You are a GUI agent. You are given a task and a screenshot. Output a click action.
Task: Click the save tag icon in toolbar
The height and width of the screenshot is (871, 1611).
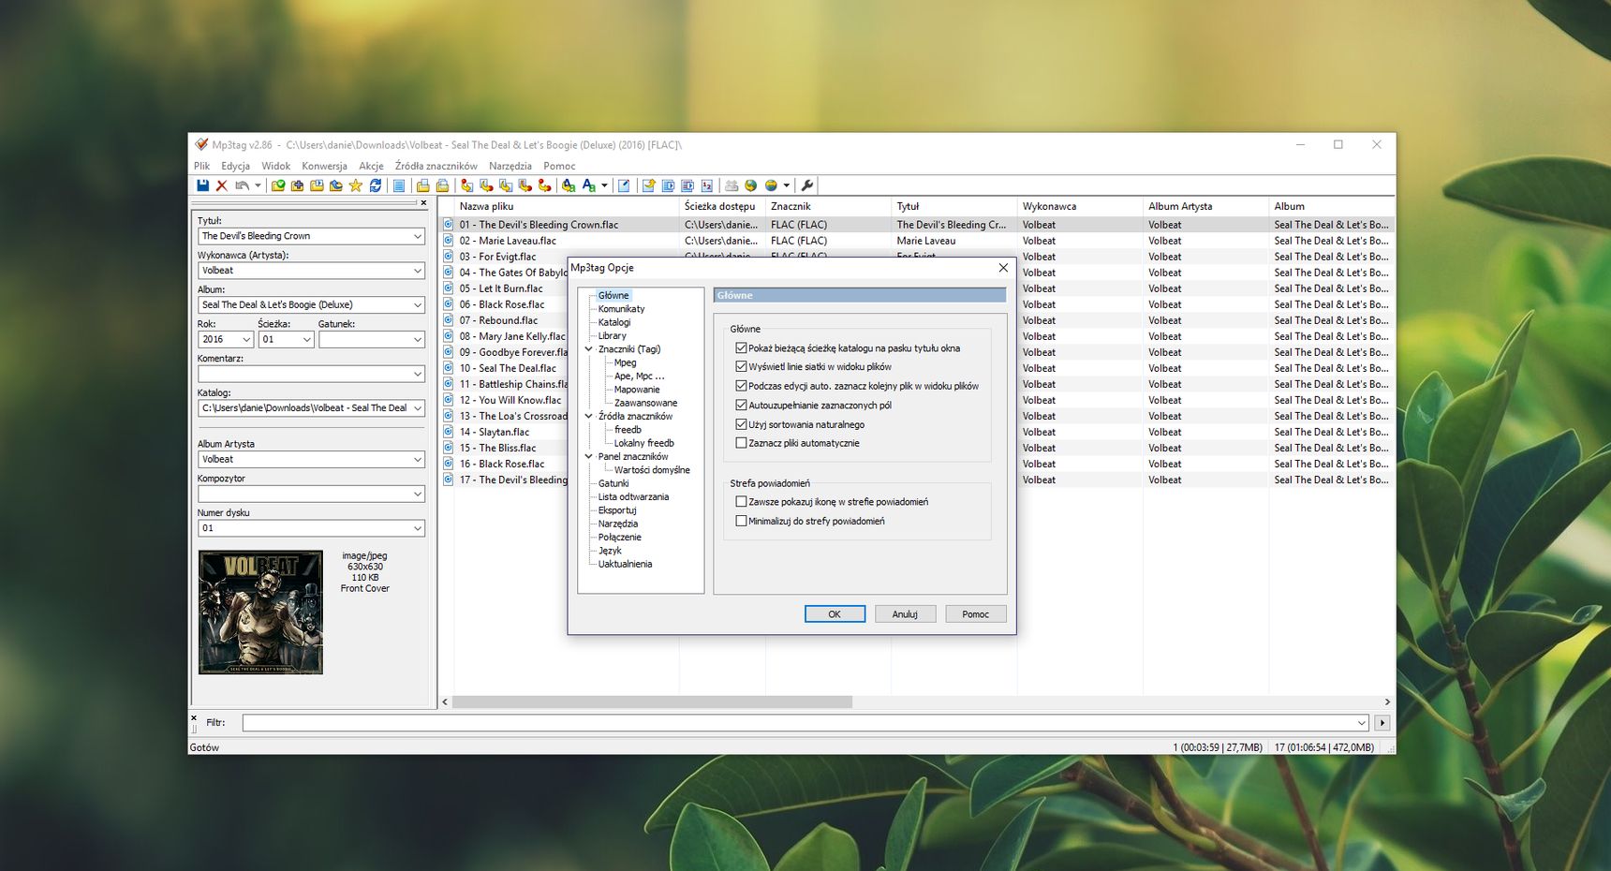[202, 185]
